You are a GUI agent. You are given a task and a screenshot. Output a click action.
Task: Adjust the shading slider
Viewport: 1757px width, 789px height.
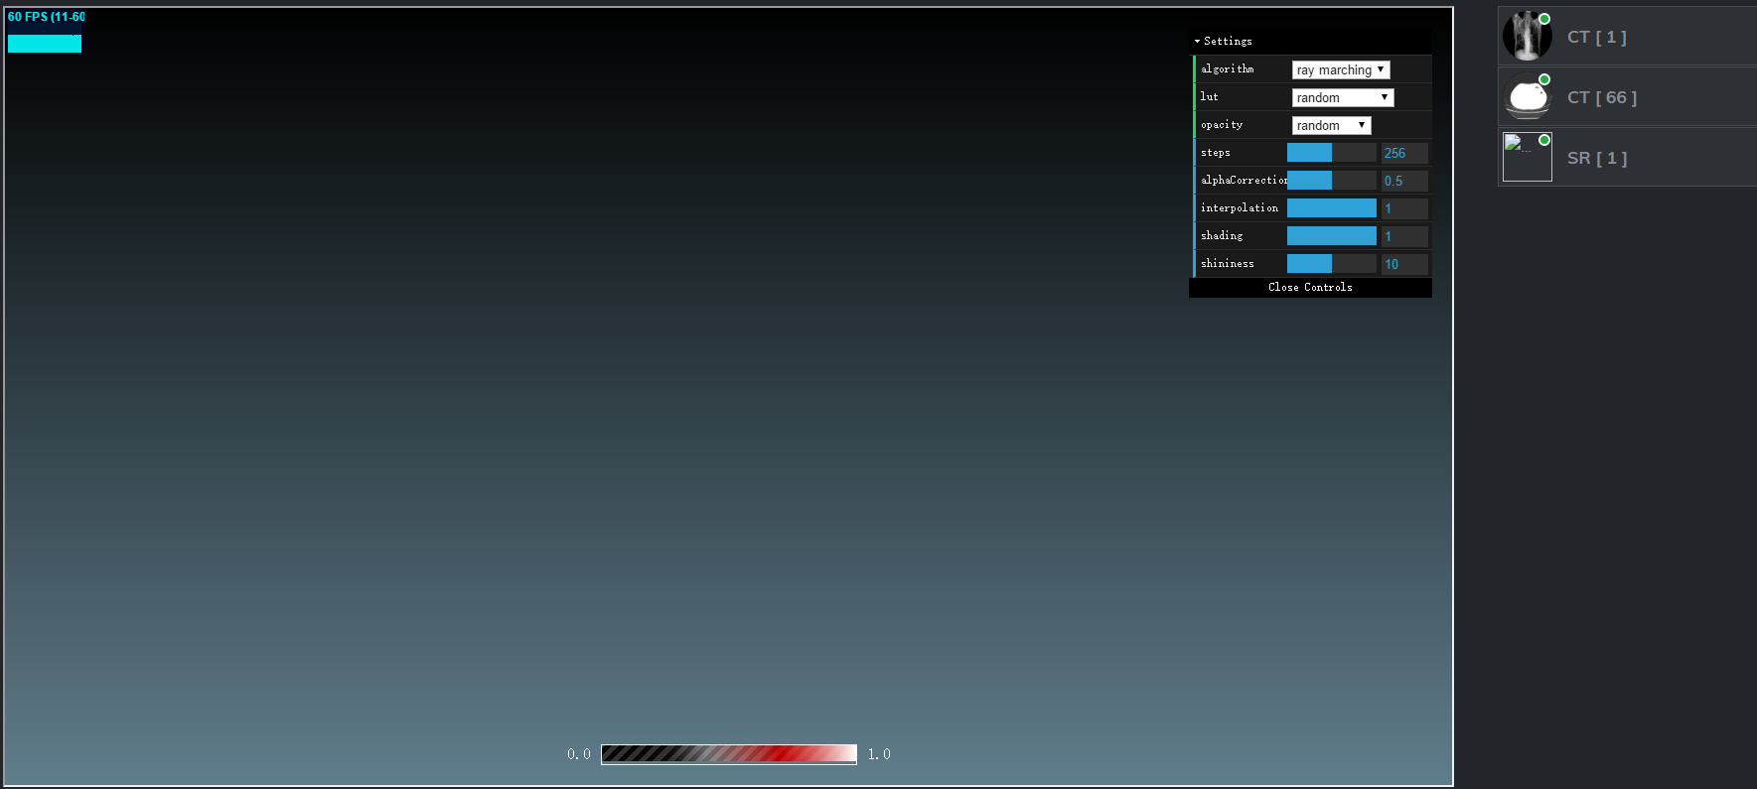1332,236
